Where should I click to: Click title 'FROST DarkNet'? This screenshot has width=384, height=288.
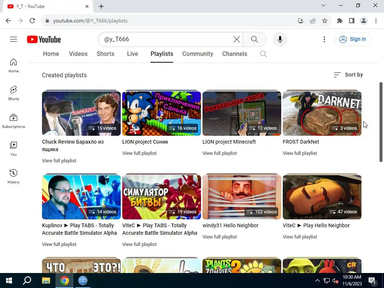coord(301,142)
